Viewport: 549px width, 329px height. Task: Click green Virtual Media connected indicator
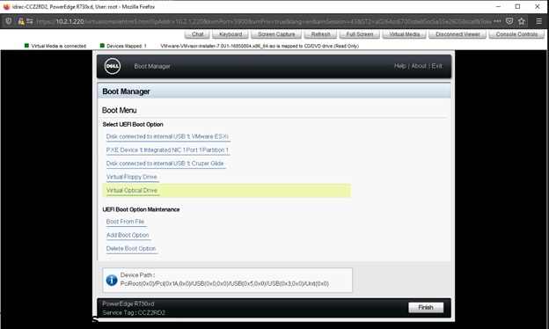[26, 46]
